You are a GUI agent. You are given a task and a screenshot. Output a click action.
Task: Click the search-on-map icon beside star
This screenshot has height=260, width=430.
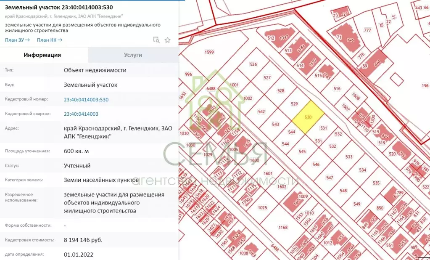point(156,40)
